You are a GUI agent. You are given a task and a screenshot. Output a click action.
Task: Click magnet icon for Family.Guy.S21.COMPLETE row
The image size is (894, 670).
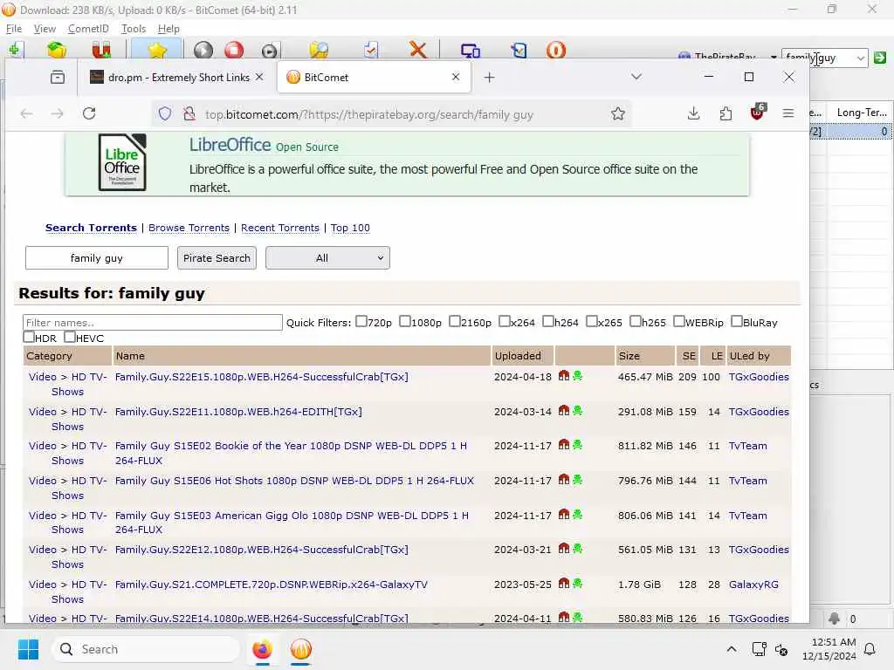tap(564, 583)
